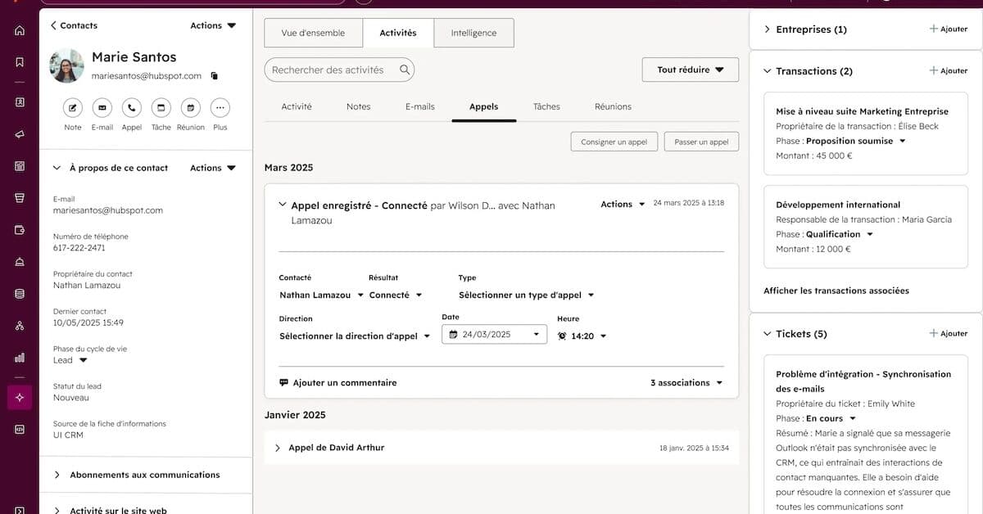Screen dimensions: 983x514
Task: Switch to the Intelligence tab
Action: pyautogui.click(x=473, y=33)
